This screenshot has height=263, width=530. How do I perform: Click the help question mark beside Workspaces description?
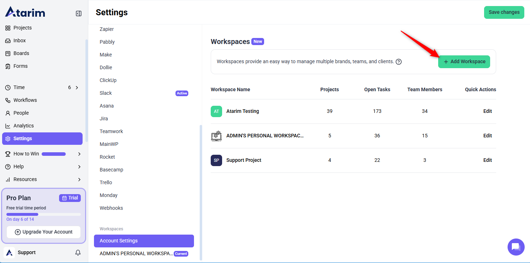tap(399, 62)
